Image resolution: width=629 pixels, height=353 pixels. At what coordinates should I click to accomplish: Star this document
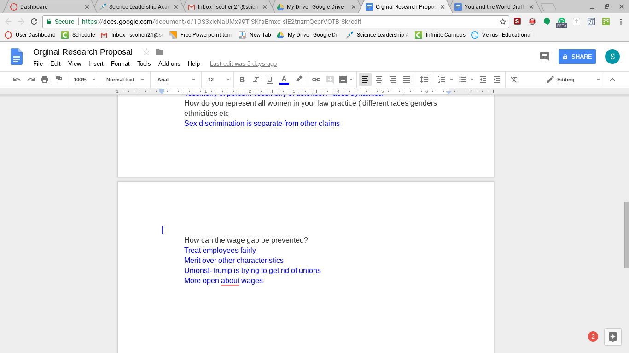(x=146, y=52)
